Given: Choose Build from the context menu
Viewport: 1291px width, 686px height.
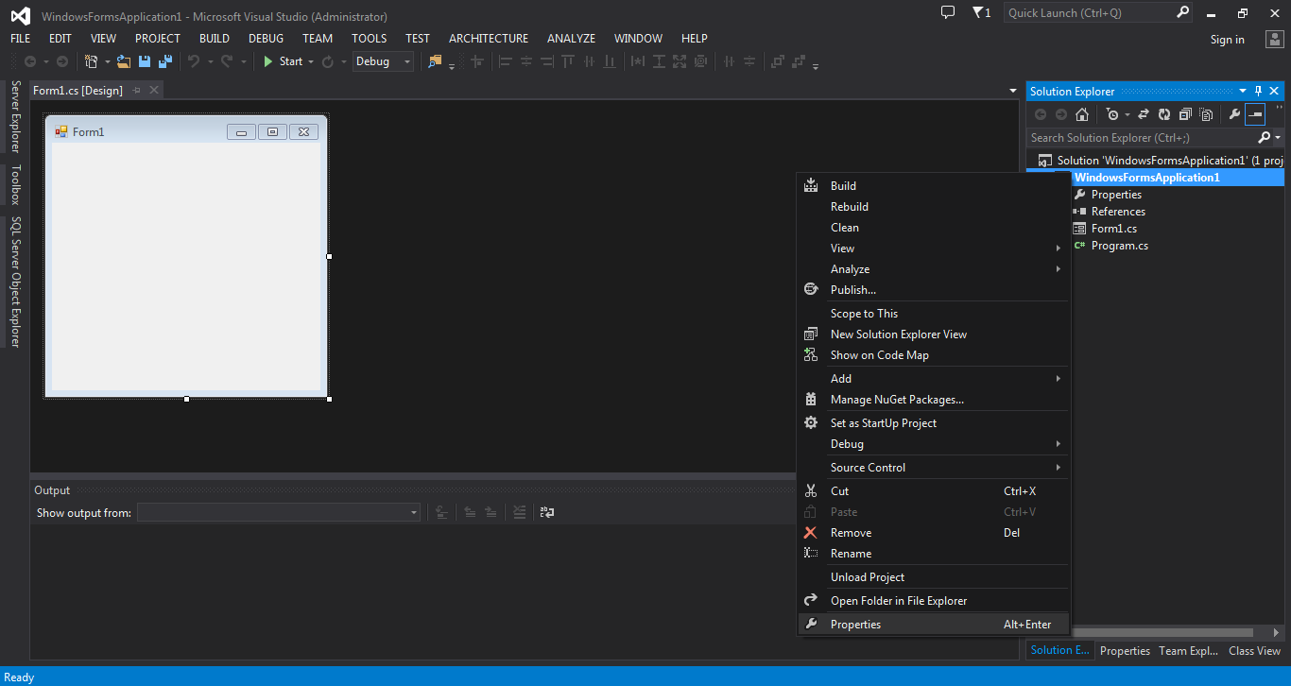Looking at the screenshot, I should 933,186.
